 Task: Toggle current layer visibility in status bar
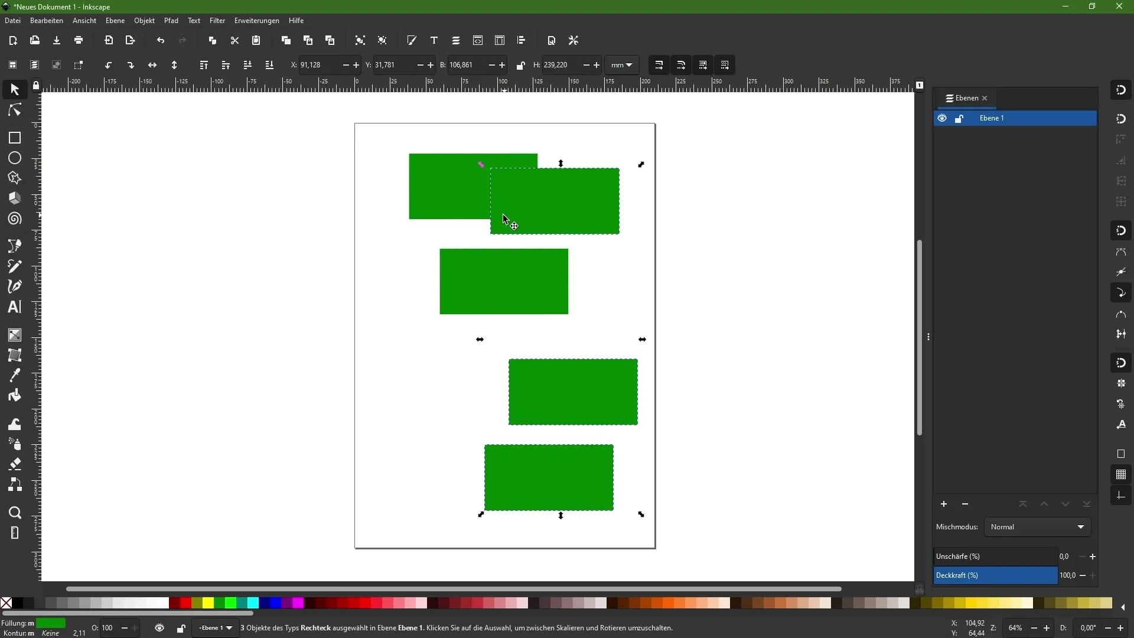(159, 628)
